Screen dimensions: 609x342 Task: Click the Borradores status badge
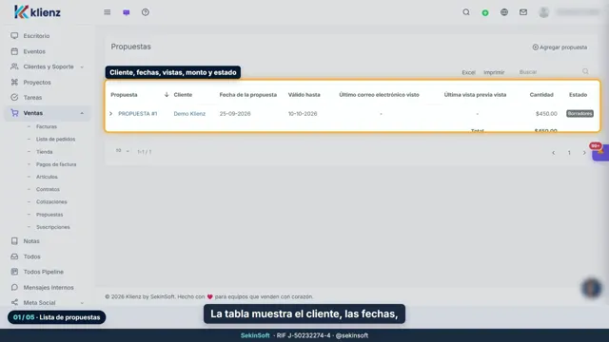pos(580,114)
